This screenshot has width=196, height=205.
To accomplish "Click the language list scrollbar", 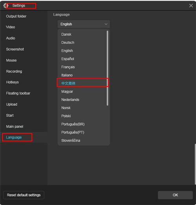I will [108, 68].
